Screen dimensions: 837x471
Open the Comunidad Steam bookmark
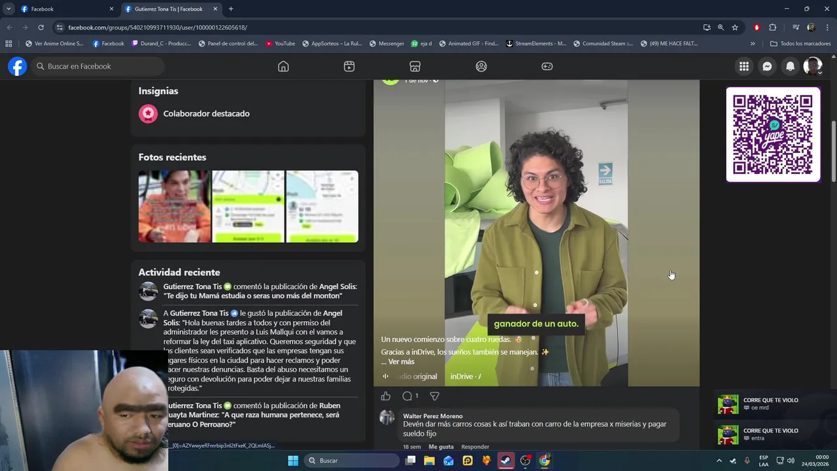pos(603,44)
